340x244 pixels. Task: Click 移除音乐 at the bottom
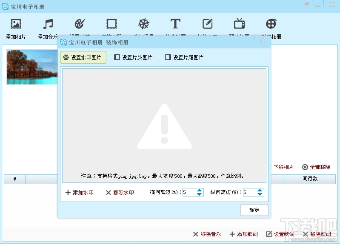[207, 234]
